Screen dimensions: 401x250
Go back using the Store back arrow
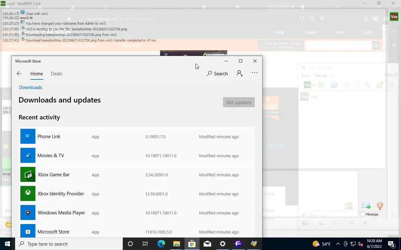(19, 74)
